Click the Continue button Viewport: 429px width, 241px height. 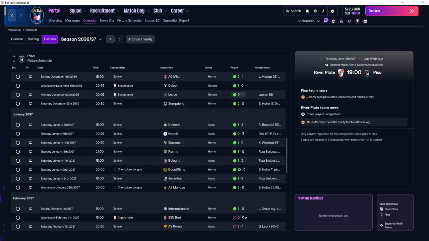[392, 11]
